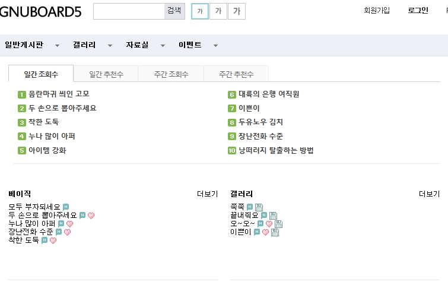Expand the 갤러리 menu dropdown arrow
448x288 pixels.
pos(110,46)
